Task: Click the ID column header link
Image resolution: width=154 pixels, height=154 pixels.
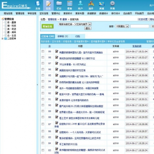Action: pos(50,46)
